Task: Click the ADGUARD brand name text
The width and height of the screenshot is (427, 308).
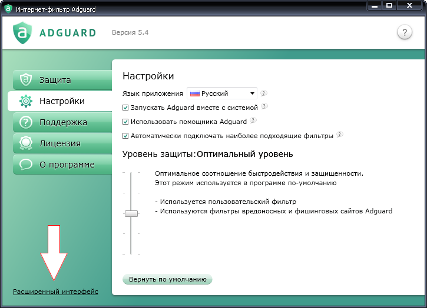Action: pos(68,33)
